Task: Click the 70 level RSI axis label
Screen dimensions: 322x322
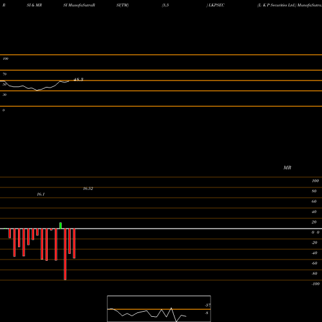Action: (x=5, y=74)
